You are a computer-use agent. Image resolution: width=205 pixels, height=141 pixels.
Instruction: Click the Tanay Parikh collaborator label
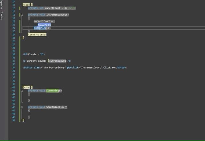click(x=44, y=25)
